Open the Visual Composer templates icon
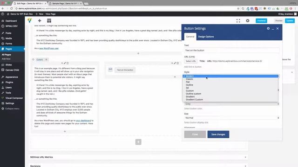 (49, 20)
